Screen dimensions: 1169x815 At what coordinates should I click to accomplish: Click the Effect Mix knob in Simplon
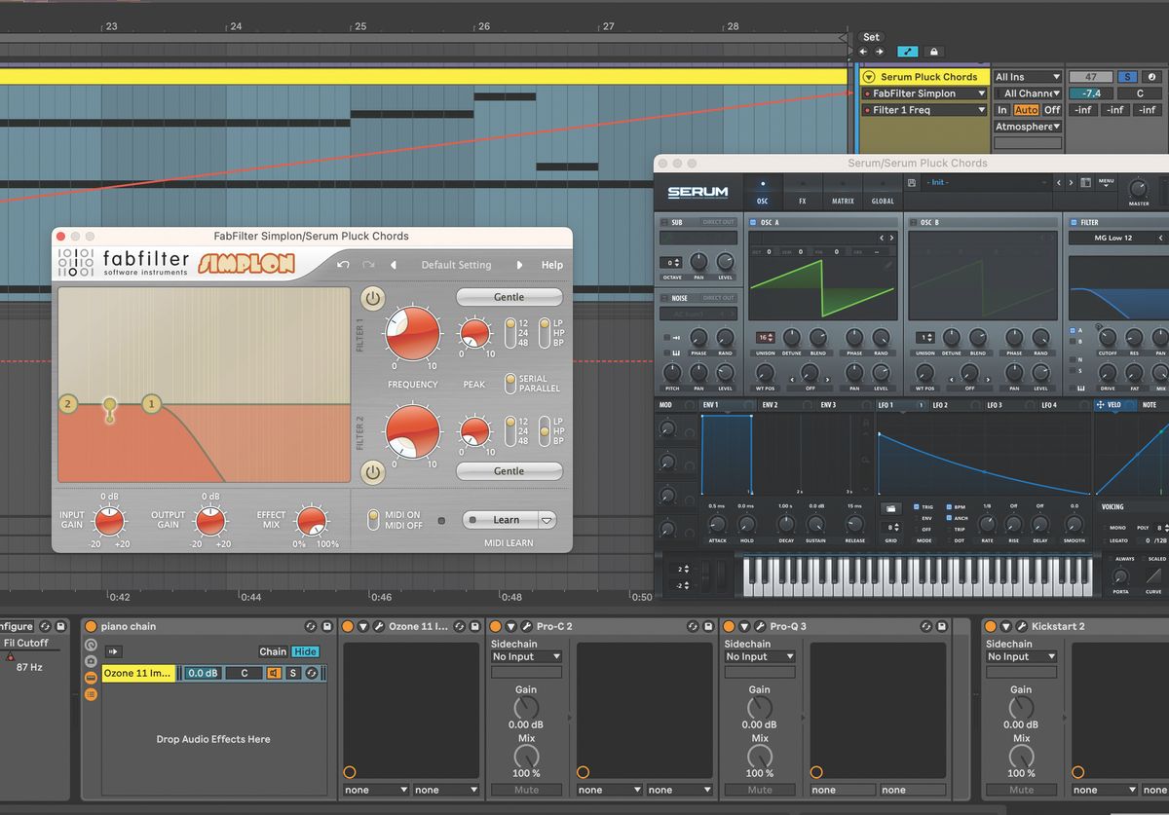pyautogui.click(x=312, y=521)
